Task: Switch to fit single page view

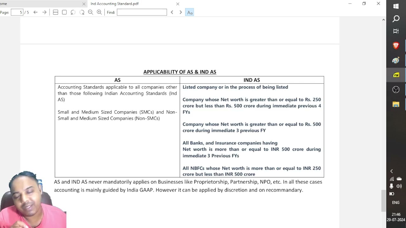Action: pyautogui.click(x=64, y=12)
